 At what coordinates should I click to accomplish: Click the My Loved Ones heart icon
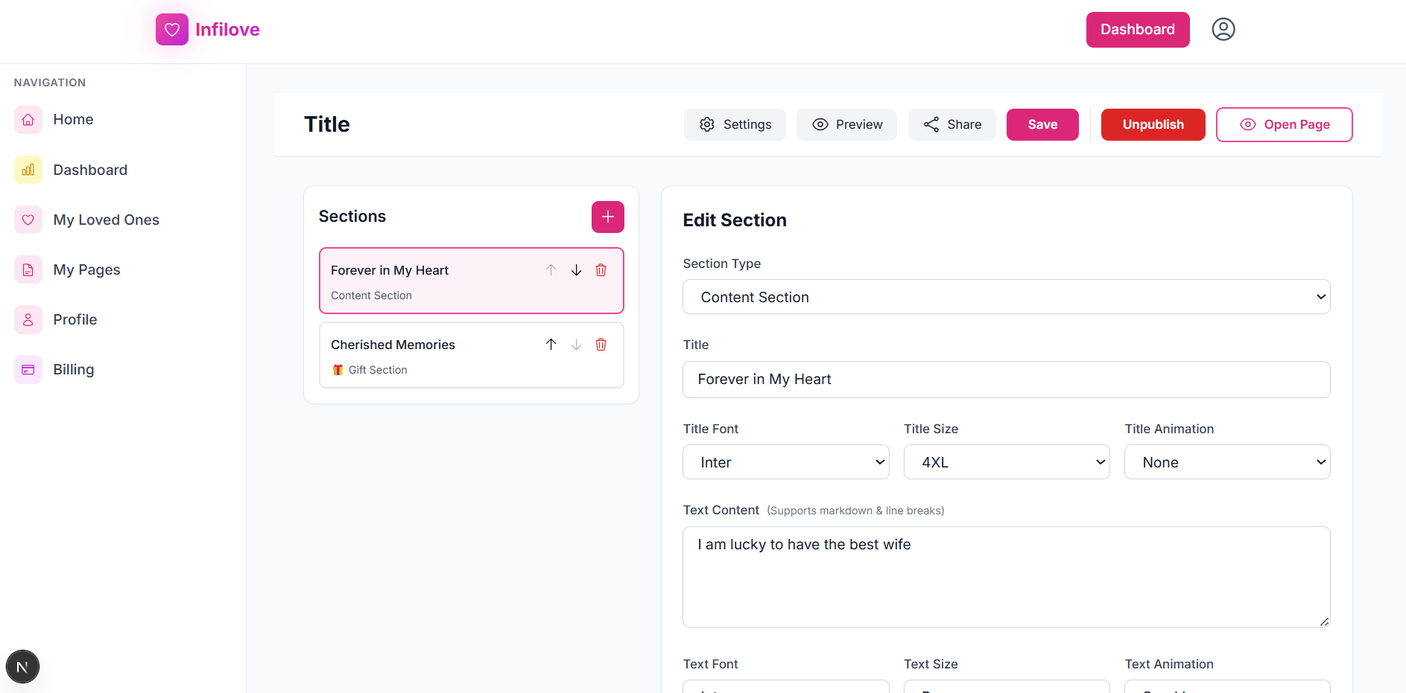(x=28, y=220)
